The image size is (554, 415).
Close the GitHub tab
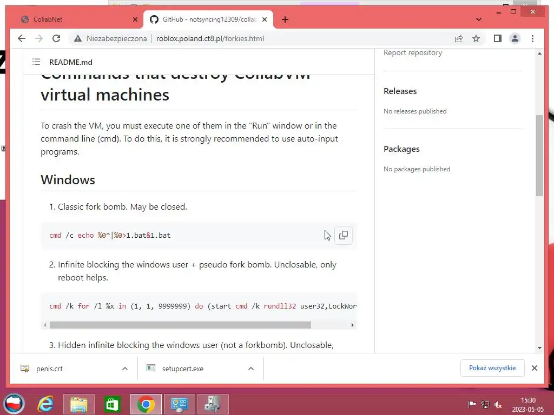264,19
